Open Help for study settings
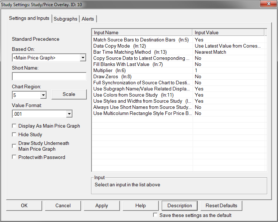The height and width of the screenshot is (222, 278). coord(140,205)
